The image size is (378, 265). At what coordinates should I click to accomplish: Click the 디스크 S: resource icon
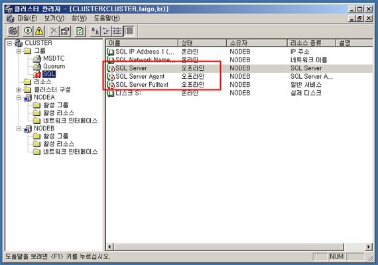(111, 93)
